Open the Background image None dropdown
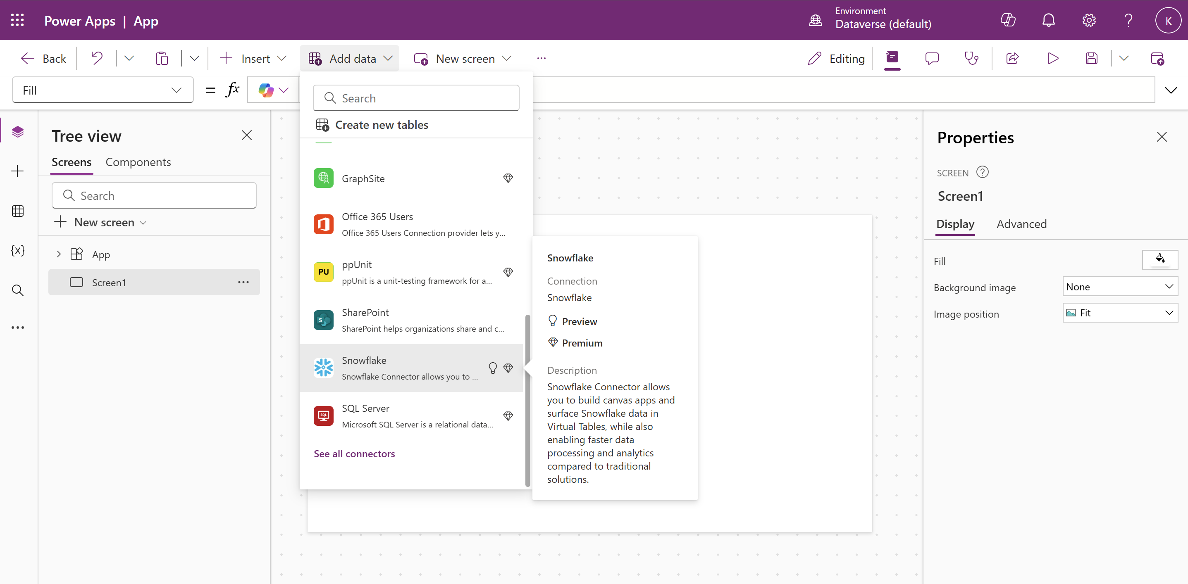The height and width of the screenshot is (584, 1188). [x=1119, y=287]
